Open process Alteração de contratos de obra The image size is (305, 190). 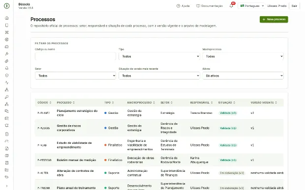point(75,173)
